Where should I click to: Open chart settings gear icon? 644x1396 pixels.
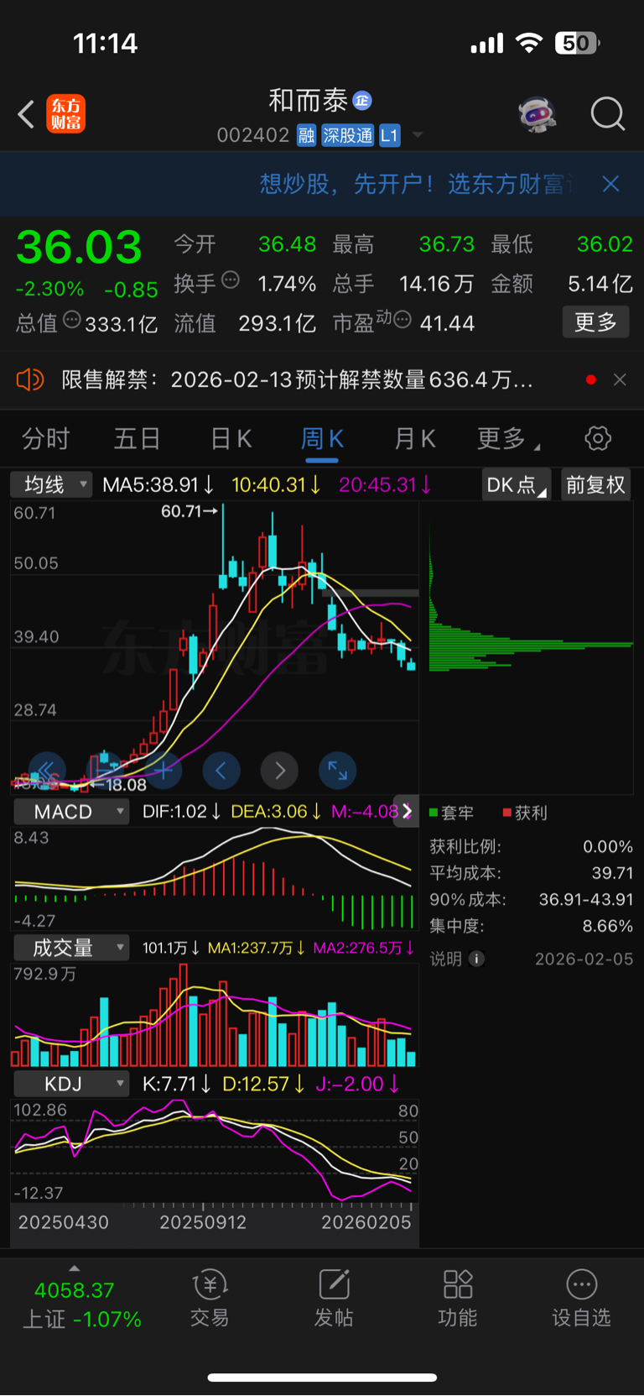click(598, 438)
